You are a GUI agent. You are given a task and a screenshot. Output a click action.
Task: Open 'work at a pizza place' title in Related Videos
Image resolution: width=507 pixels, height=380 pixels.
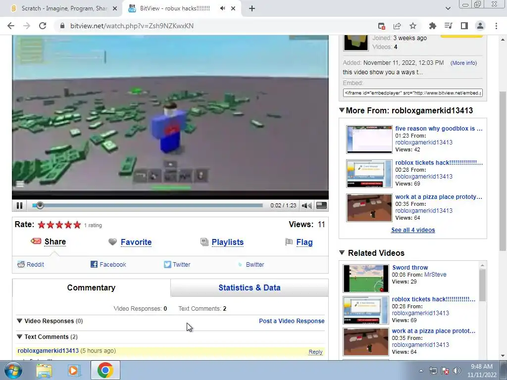tap(434, 331)
